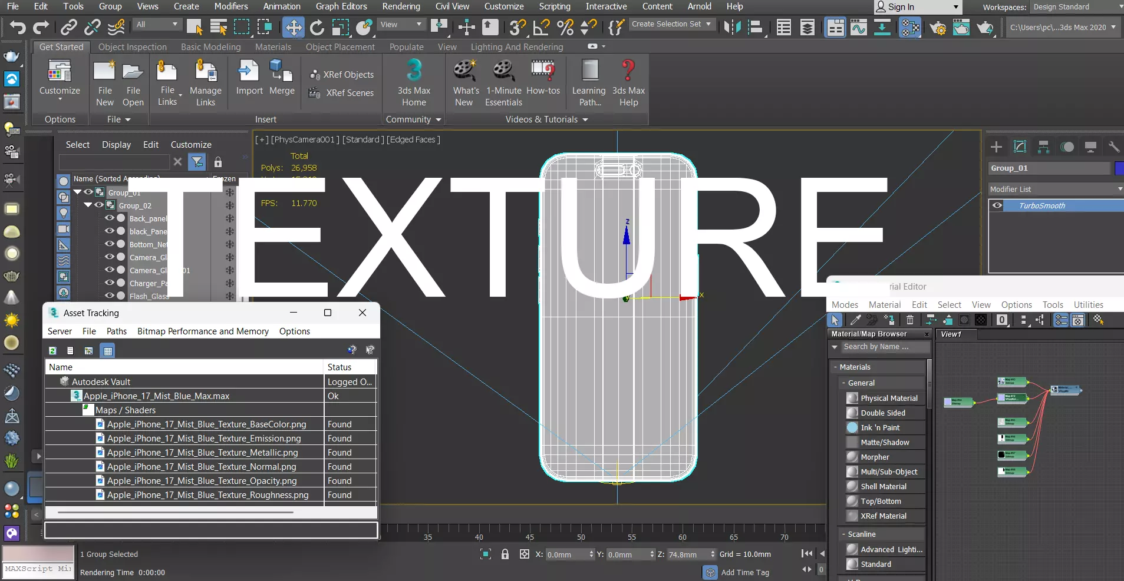This screenshot has height=581, width=1124.
Task: Toggle the Percent Snap button
Action: tap(565, 27)
